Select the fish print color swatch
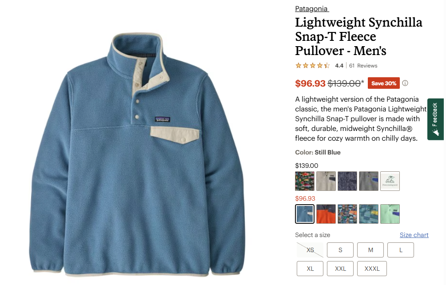This screenshot has width=446, height=285. pos(305,181)
